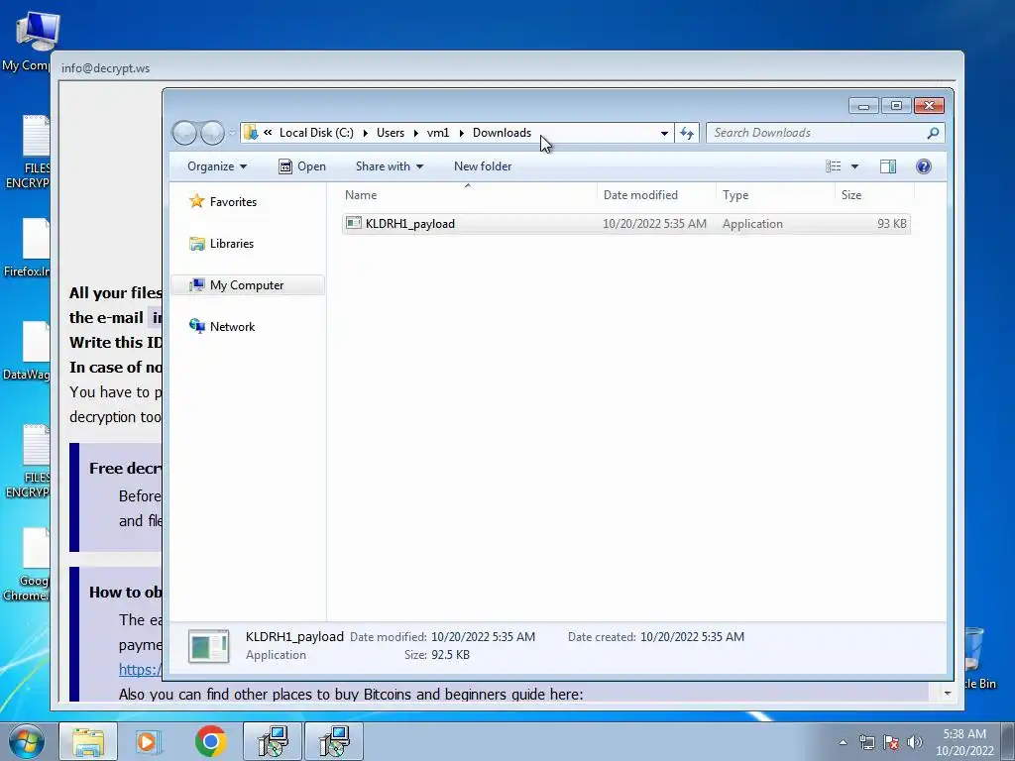Screen dimensions: 1015x761
Task: Open Favorites in navigation pane
Action: [233, 202]
